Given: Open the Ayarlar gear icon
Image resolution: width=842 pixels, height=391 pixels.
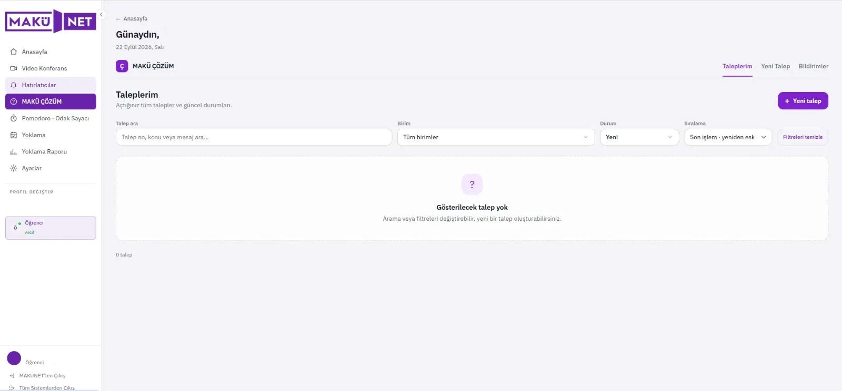Looking at the screenshot, I should tap(14, 168).
